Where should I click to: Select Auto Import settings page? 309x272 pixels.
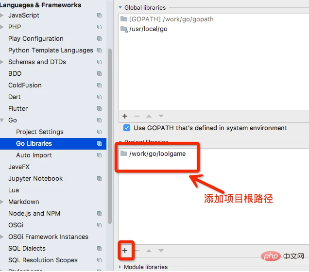[x=34, y=155]
